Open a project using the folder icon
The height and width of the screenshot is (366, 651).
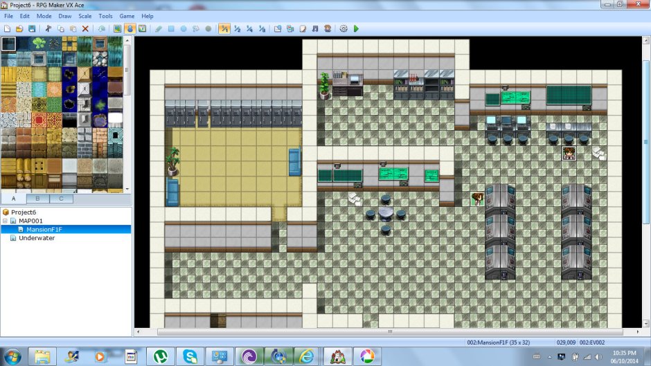tap(19, 28)
